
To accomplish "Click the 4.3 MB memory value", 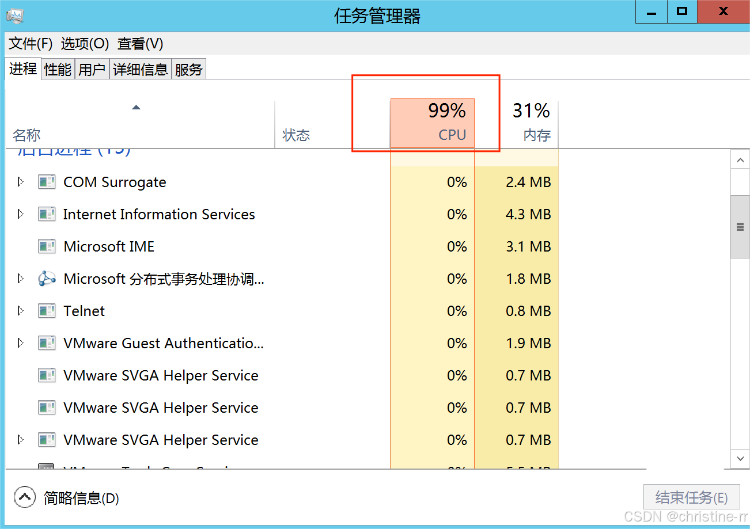I will (528, 215).
